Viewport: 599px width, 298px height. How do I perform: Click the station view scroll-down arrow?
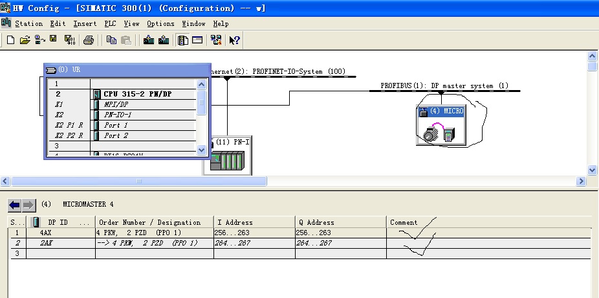point(592,170)
